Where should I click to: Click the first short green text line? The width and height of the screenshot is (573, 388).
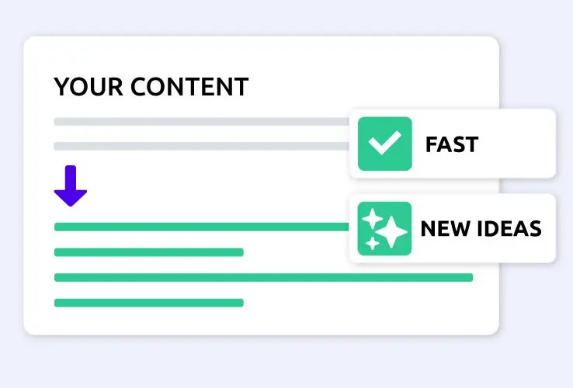point(149,252)
